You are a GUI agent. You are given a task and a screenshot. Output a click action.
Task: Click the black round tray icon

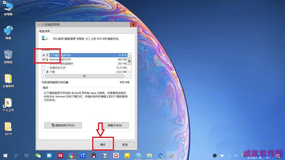[215, 155]
